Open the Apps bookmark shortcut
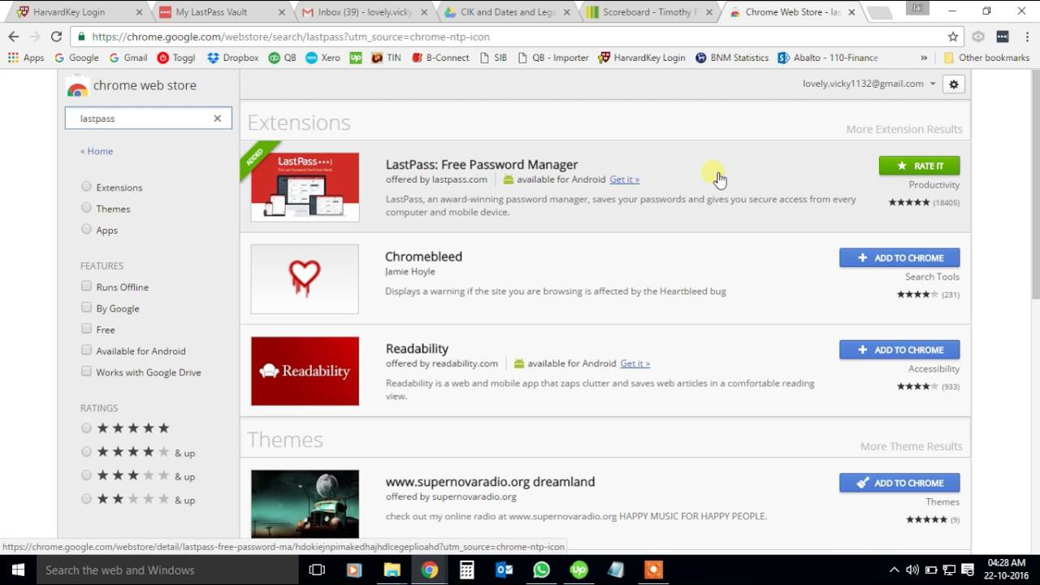The image size is (1040, 585). (x=26, y=58)
